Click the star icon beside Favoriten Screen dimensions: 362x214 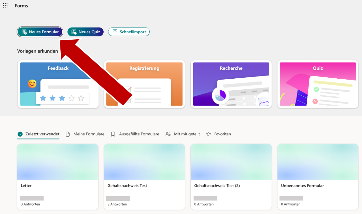pos(208,134)
